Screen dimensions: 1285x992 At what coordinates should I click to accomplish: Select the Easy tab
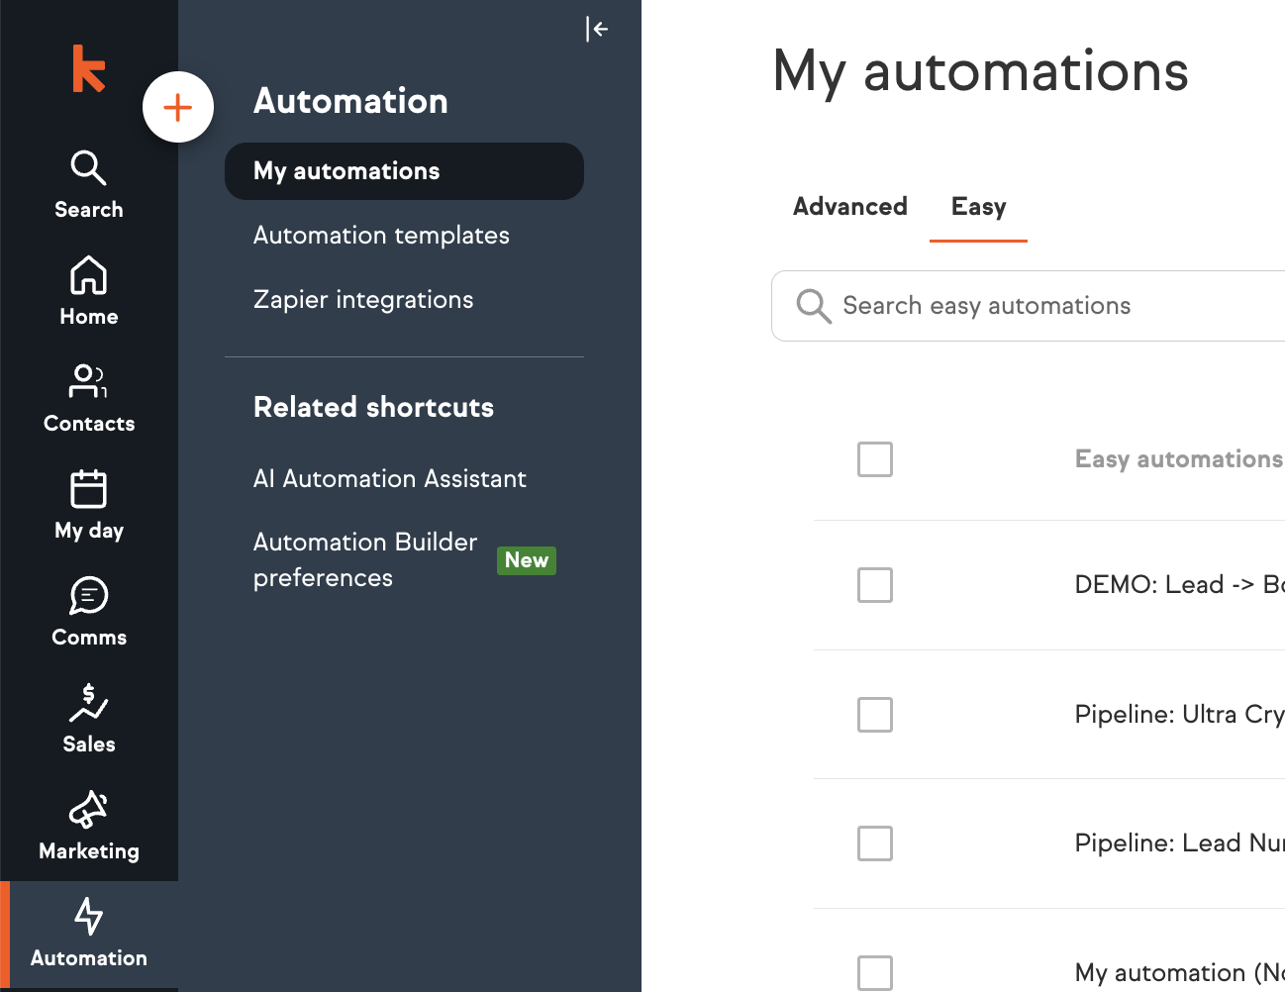(x=978, y=207)
